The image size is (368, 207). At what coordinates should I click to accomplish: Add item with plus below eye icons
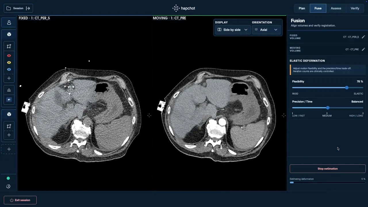click(9, 78)
